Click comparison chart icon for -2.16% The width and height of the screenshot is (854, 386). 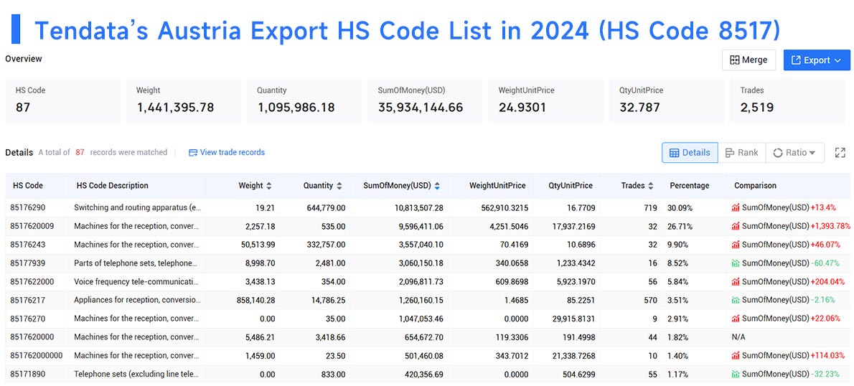(736, 301)
